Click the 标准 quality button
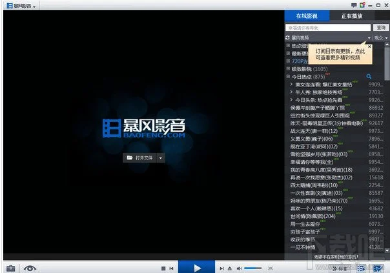 click(340, 268)
